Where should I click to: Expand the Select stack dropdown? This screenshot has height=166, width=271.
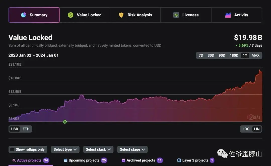pyautogui.click(x=98, y=149)
